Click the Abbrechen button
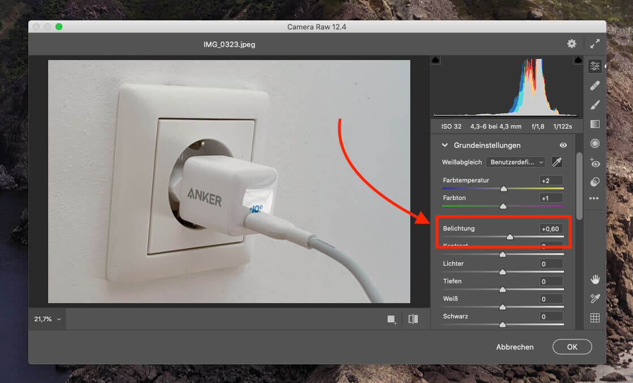The height and width of the screenshot is (383, 633). pyautogui.click(x=515, y=347)
